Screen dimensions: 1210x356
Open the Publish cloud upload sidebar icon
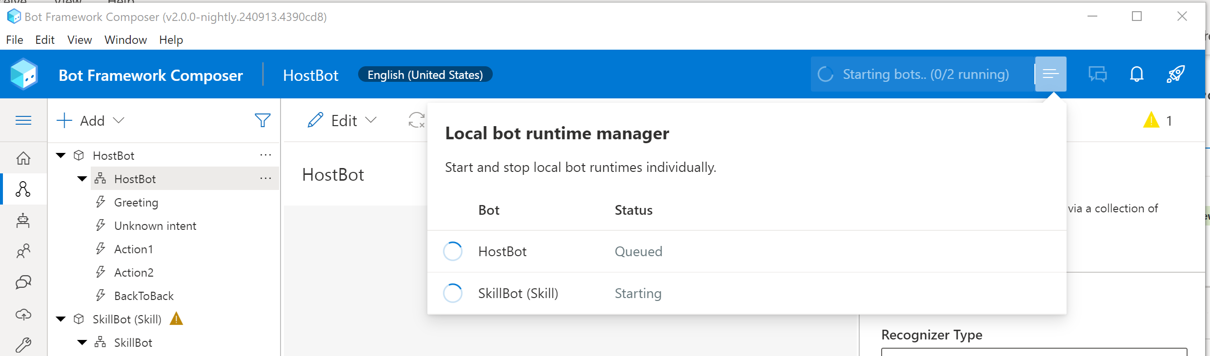pos(23,314)
